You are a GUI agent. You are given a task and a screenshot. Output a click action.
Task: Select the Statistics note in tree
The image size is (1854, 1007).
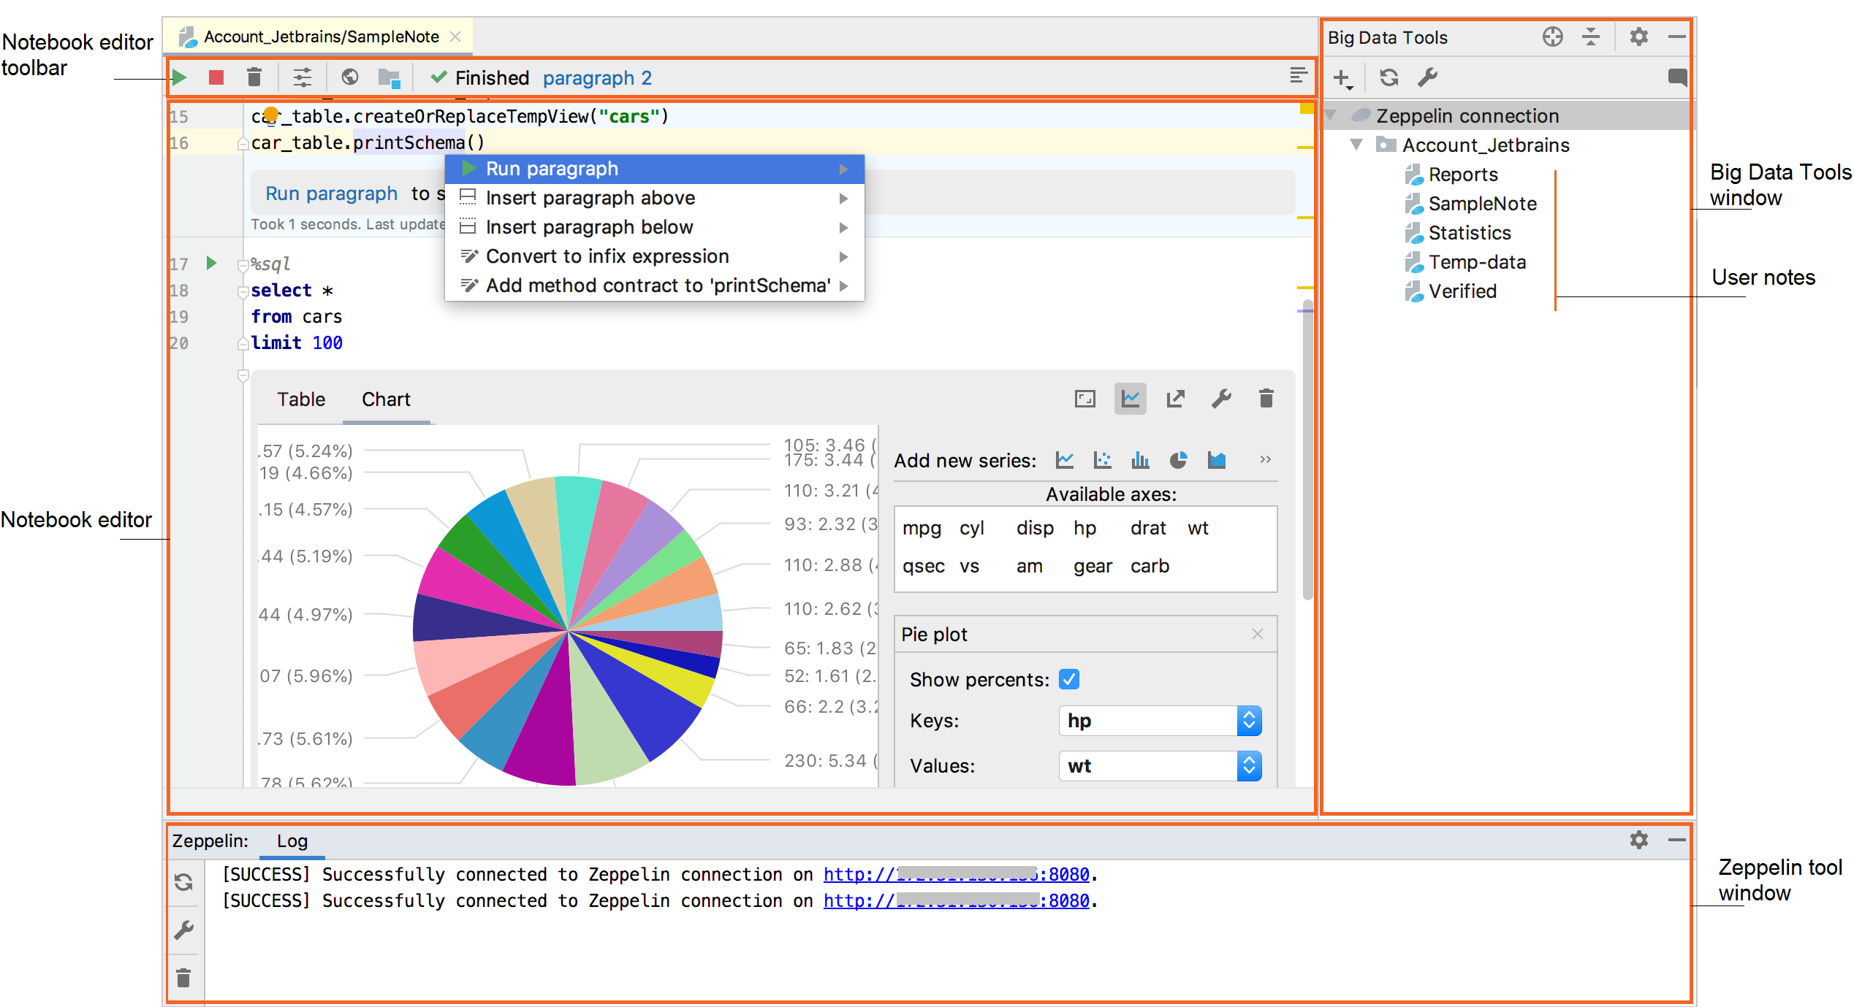1469,233
